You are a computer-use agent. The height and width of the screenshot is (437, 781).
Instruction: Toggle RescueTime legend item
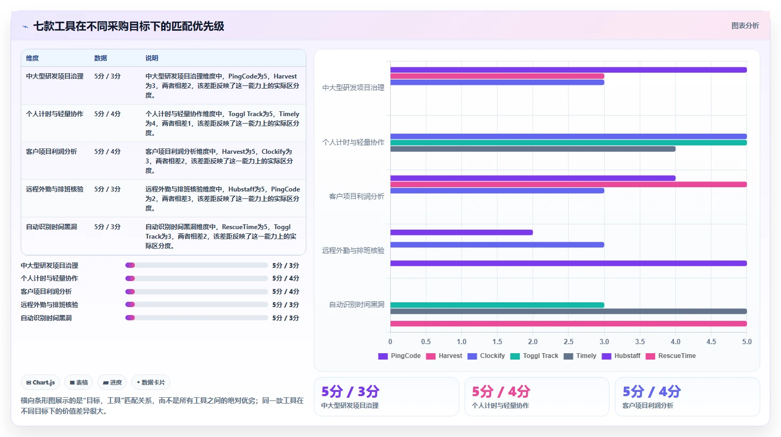[x=671, y=356]
